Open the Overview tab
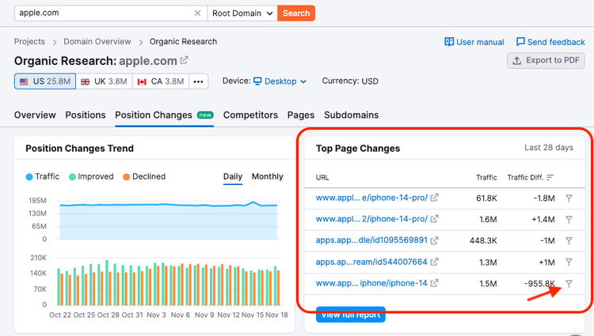 pos(35,115)
